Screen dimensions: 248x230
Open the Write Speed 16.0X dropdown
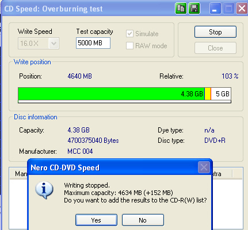(x=54, y=44)
